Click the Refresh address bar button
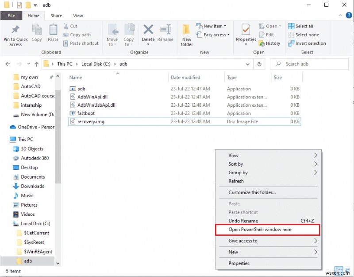 tap(259, 64)
